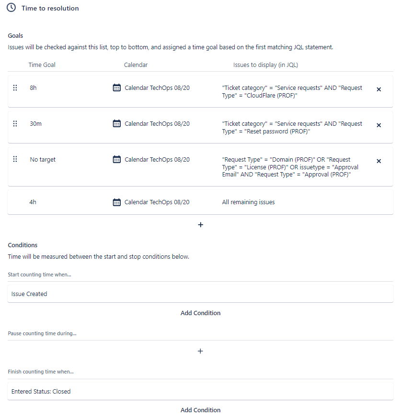Remove the Domain (PROF) No target goal
Image resolution: width=401 pixels, height=417 pixels.
point(378,161)
